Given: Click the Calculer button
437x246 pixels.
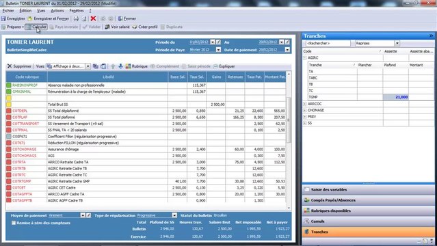Looking at the screenshot, I should [x=36, y=27].
